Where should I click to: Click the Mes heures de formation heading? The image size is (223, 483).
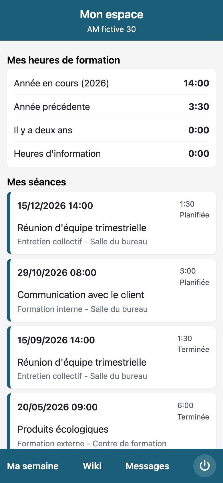(x=63, y=60)
